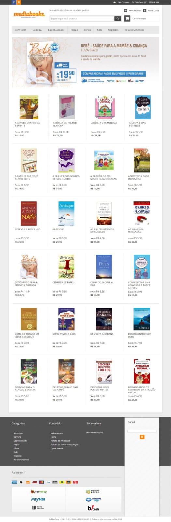Open the Bem Estar menu category
The height and width of the screenshot is (522, 171).
tap(20, 30)
